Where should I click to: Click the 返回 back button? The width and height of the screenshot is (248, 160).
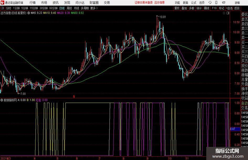point(237,8)
